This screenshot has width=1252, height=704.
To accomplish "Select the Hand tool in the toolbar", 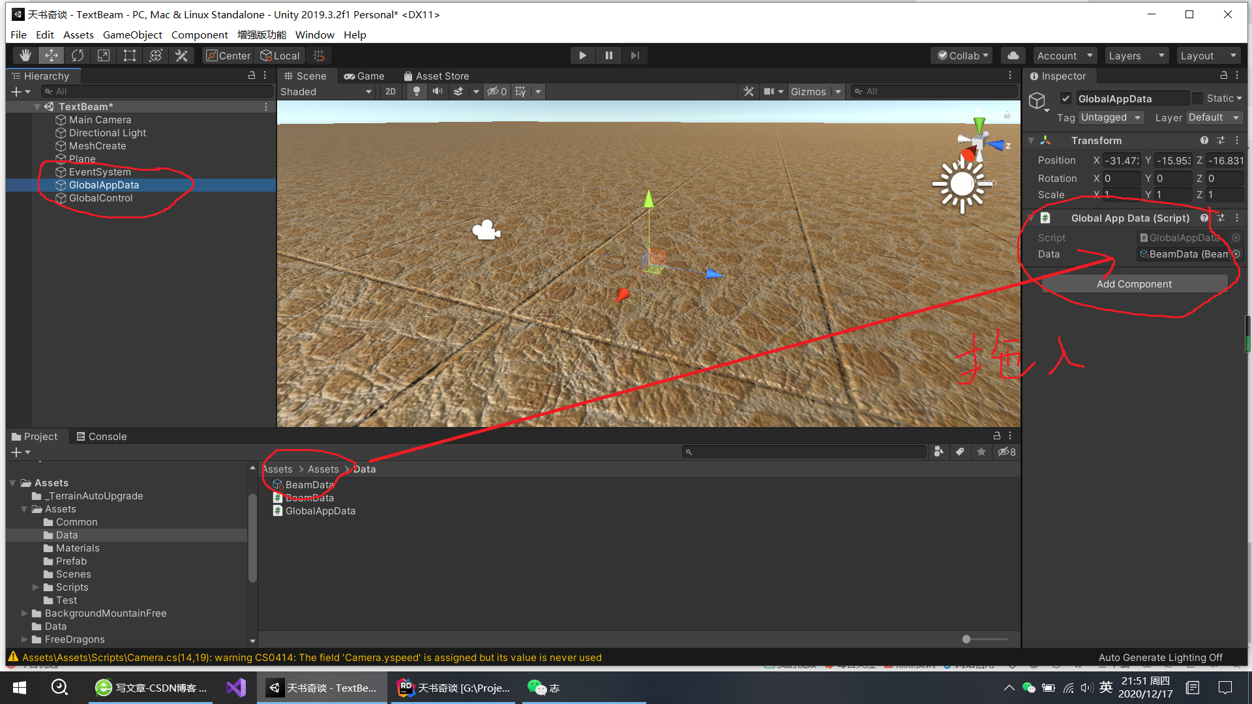I will point(25,55).
